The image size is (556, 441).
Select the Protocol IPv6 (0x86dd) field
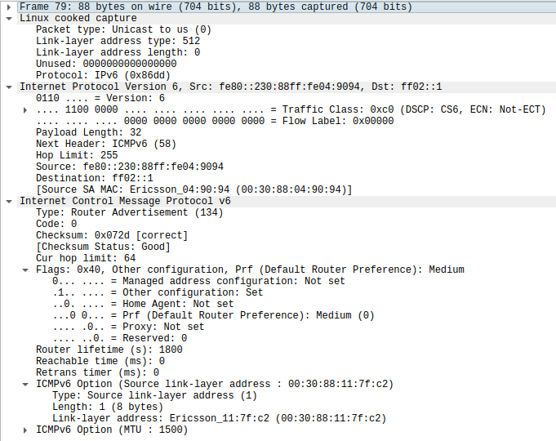(x=103, y=75)
